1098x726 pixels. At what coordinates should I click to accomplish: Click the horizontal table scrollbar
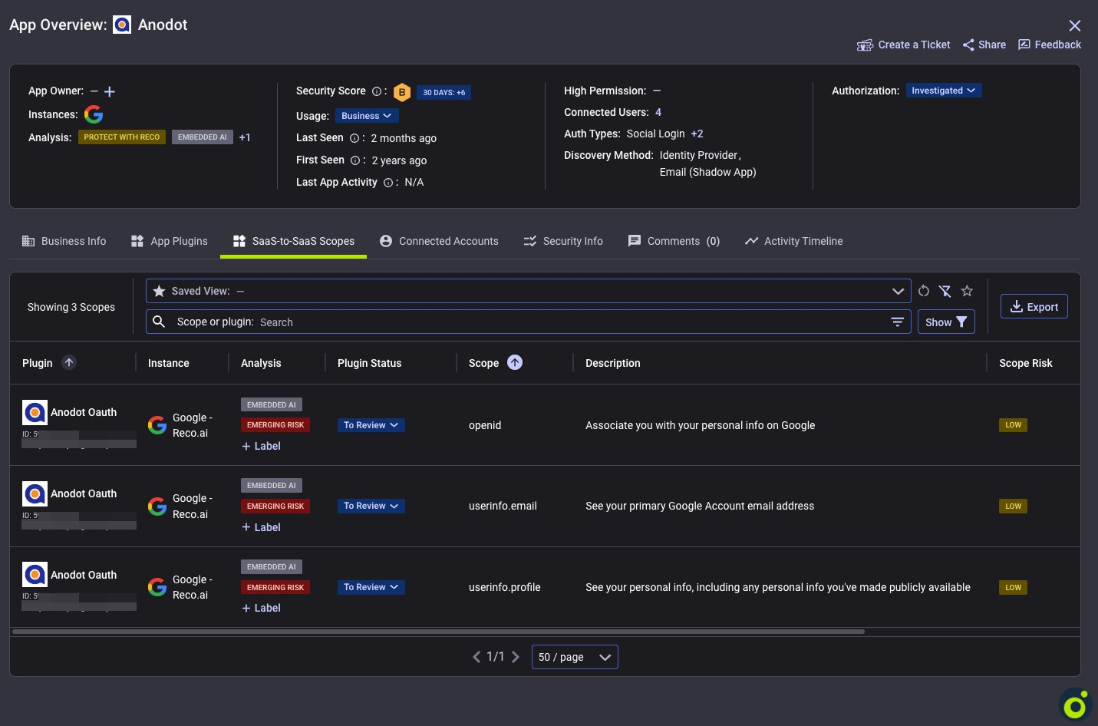tap(438, 632)
